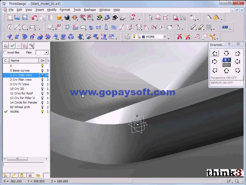Click the shaded sphere render icon
This screenshot has width=246, height=185.
click(x=67, y=17)
